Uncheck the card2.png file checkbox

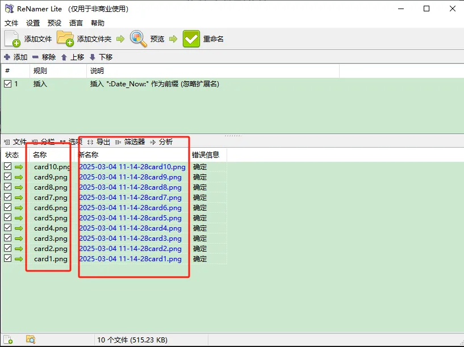8,248
